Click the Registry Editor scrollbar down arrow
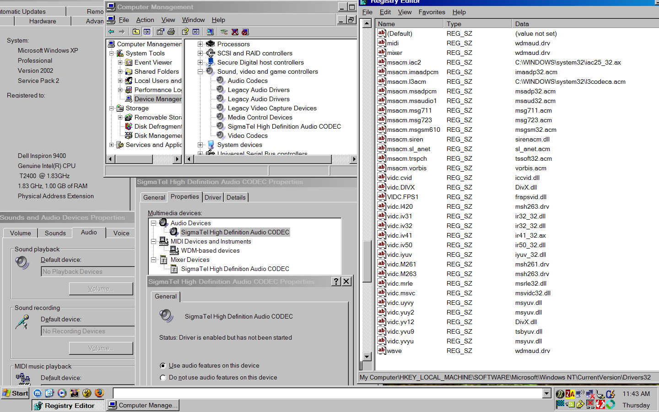Image resolution: width=659 pixels, height=412 pixels. pos(367,357)
